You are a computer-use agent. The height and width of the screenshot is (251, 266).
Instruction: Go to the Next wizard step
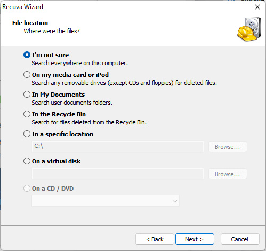coord(195,239)
